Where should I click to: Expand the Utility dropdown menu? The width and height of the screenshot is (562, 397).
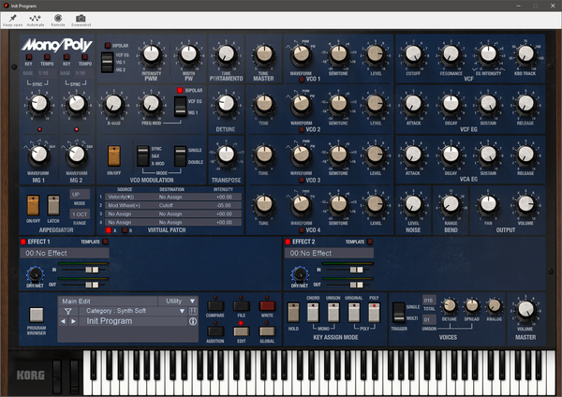pos(180,301)
